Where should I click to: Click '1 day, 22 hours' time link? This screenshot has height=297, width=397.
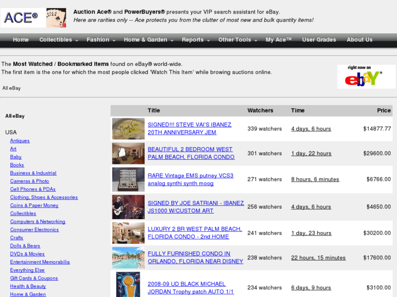tap(311, 154)
